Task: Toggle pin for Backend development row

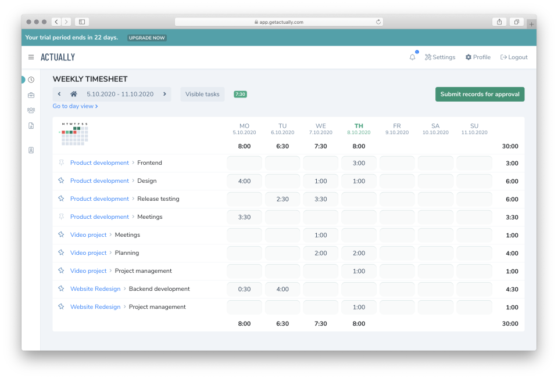Action: point(61,289)
